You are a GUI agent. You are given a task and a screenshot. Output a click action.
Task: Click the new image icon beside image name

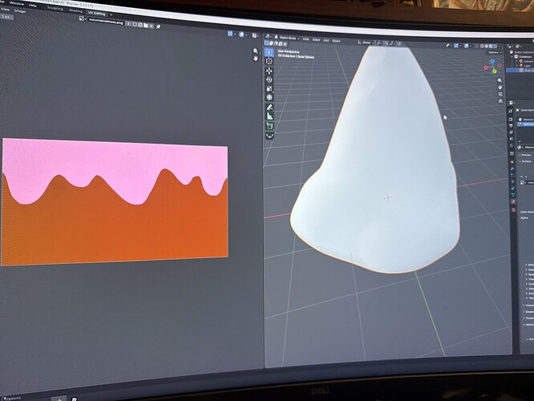point(140,25)
